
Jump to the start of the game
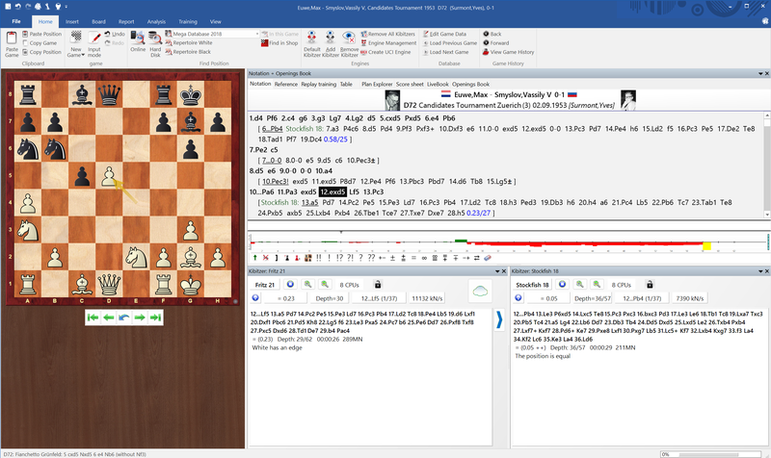[93, 318]
